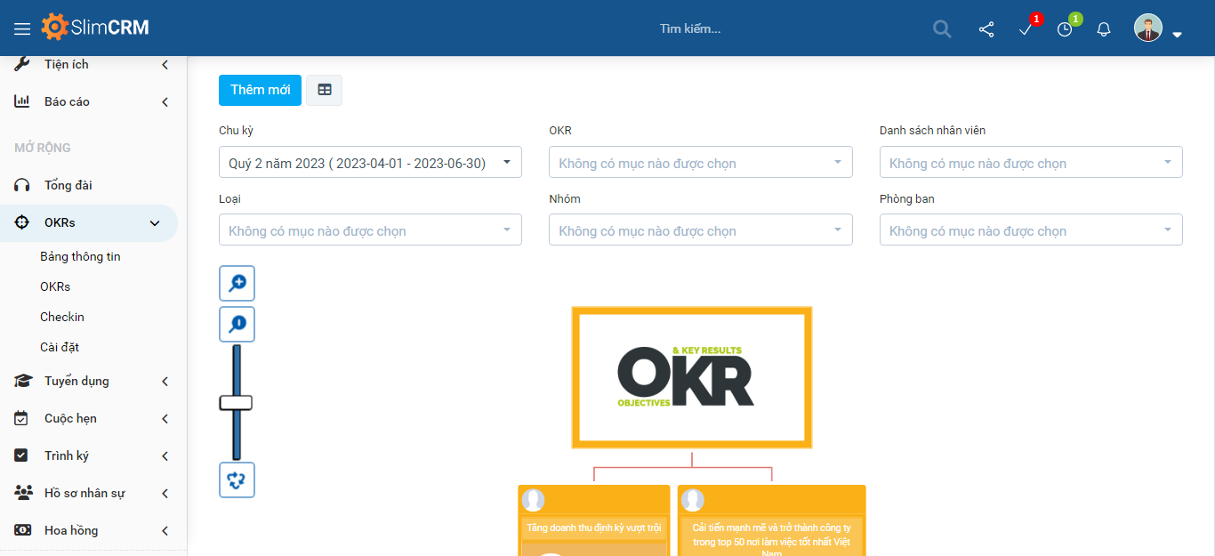Open the Phòng ban dropdown
The width and height of the screenshot is (1215, 556).
(1031, 230)
